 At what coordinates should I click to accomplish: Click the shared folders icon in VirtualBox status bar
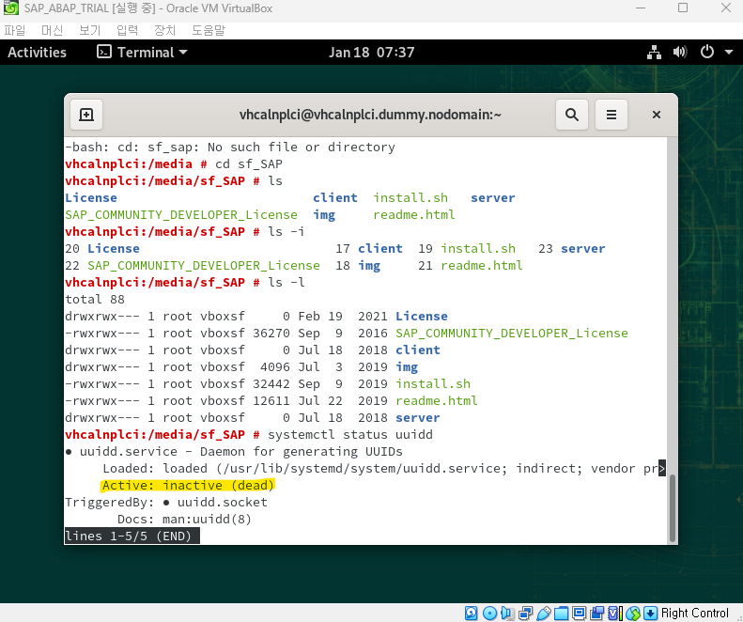pos(561,613)
